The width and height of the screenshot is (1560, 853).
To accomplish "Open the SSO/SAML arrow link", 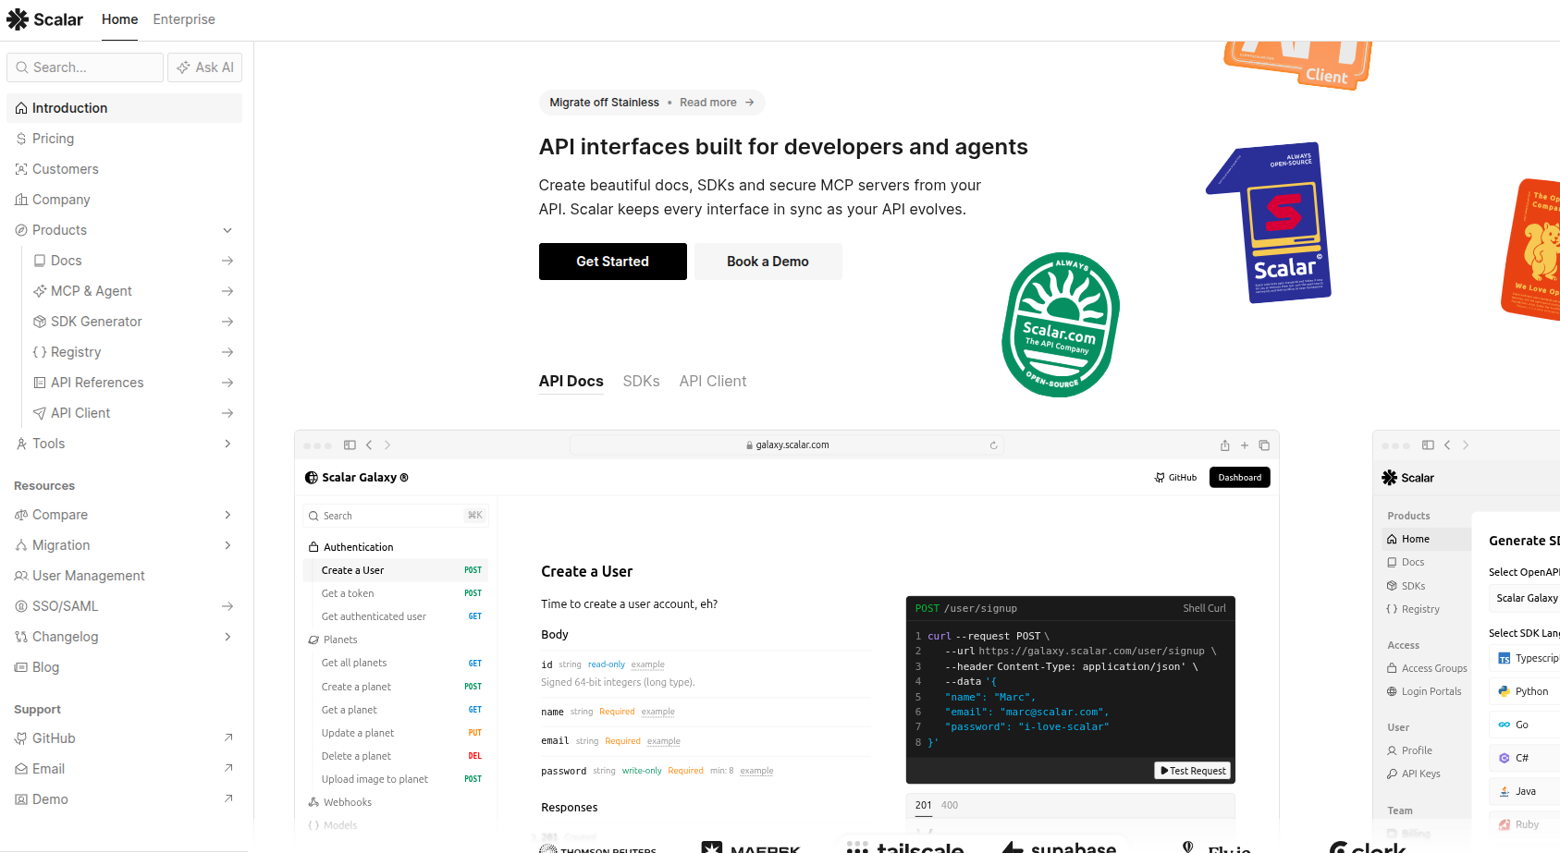I will coord(227,606).
